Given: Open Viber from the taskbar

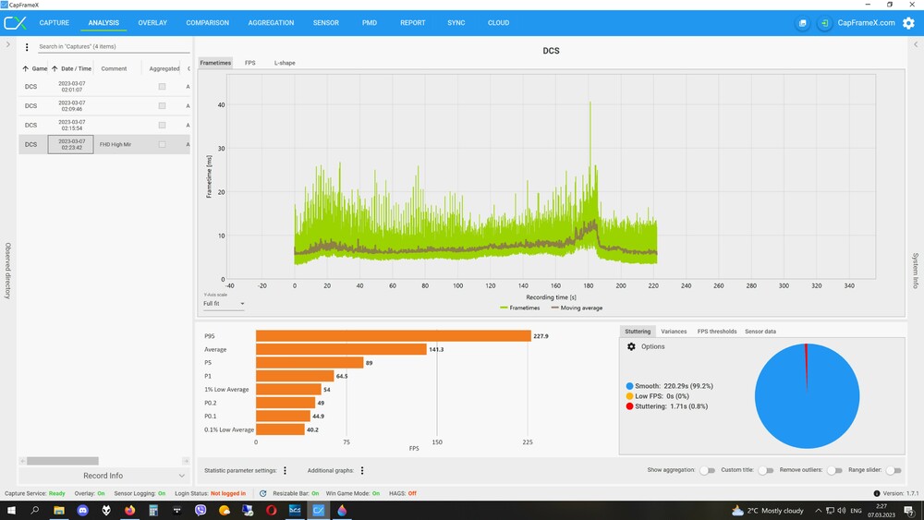Looking at the screenshot, I should click(201, 511).
